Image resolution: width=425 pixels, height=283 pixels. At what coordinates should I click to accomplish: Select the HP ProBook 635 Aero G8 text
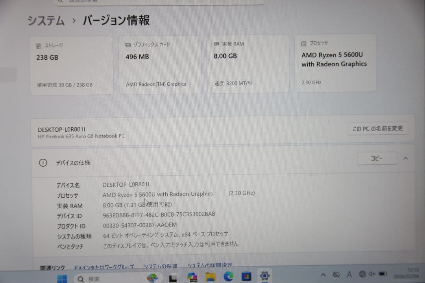click(x=81, y=136)
